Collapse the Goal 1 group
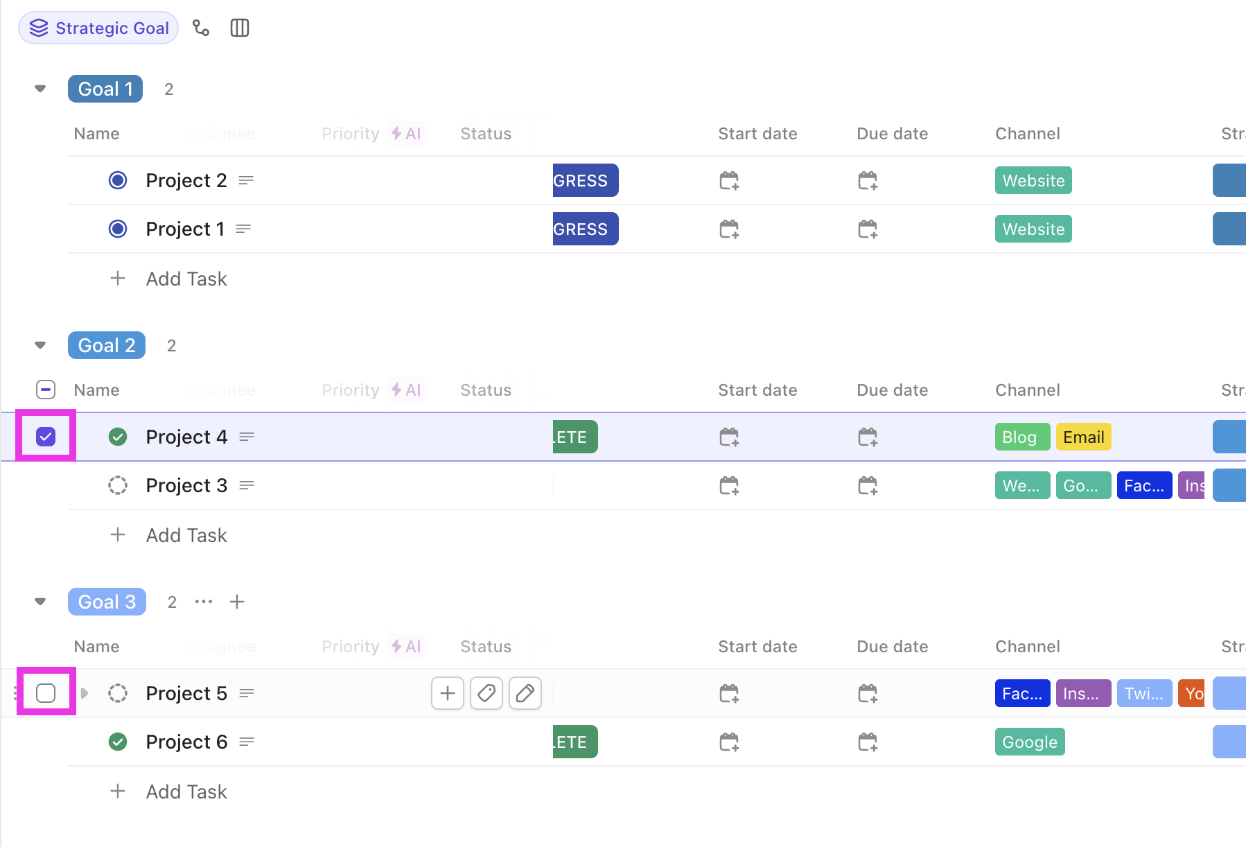The image size is (1246, 847). click(x=40, y=88)
